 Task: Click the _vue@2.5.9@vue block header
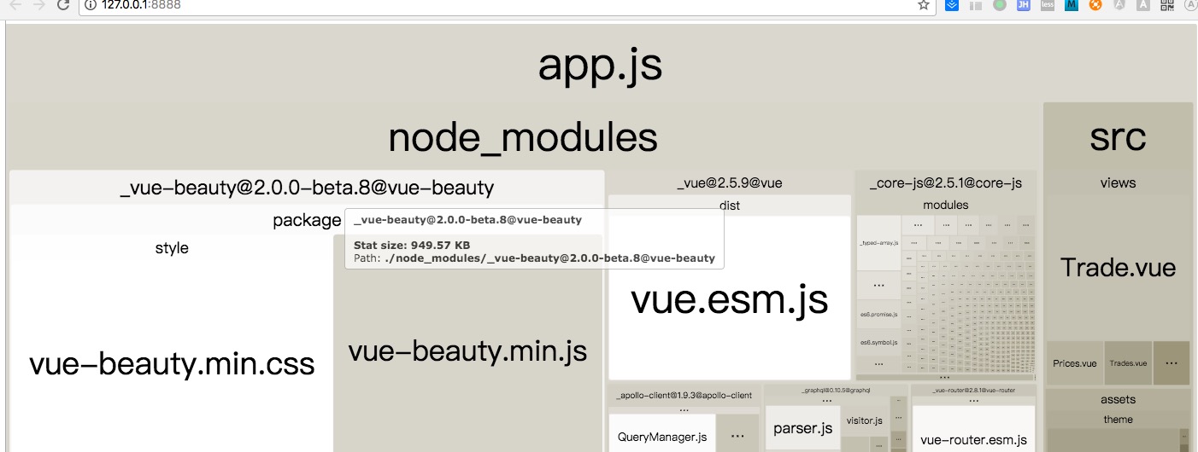click(729, 183)
